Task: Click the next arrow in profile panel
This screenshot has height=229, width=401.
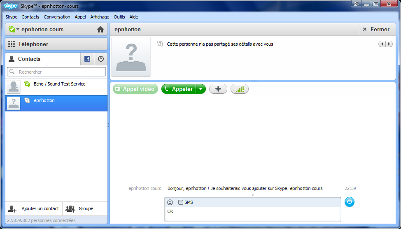Action: tap(389, 44)
